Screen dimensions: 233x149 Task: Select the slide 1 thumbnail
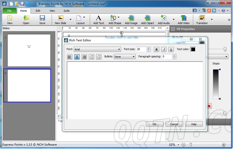coord(29,50)
